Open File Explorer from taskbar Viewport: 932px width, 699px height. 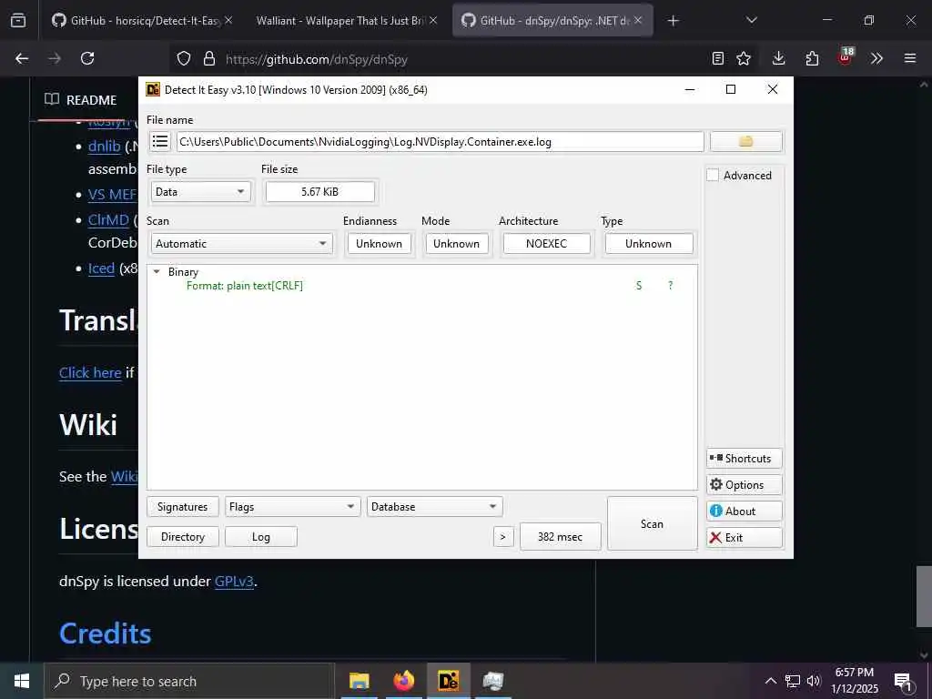359,681
